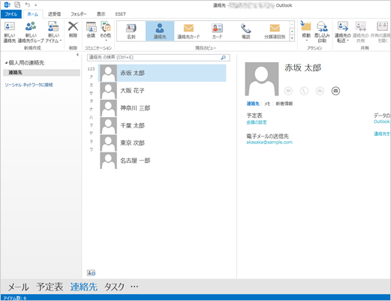The width and height of the screenshot is (391, 301).
Task: Open the New Items (新しいアイテム) dropdown
Action: (53, 32)
